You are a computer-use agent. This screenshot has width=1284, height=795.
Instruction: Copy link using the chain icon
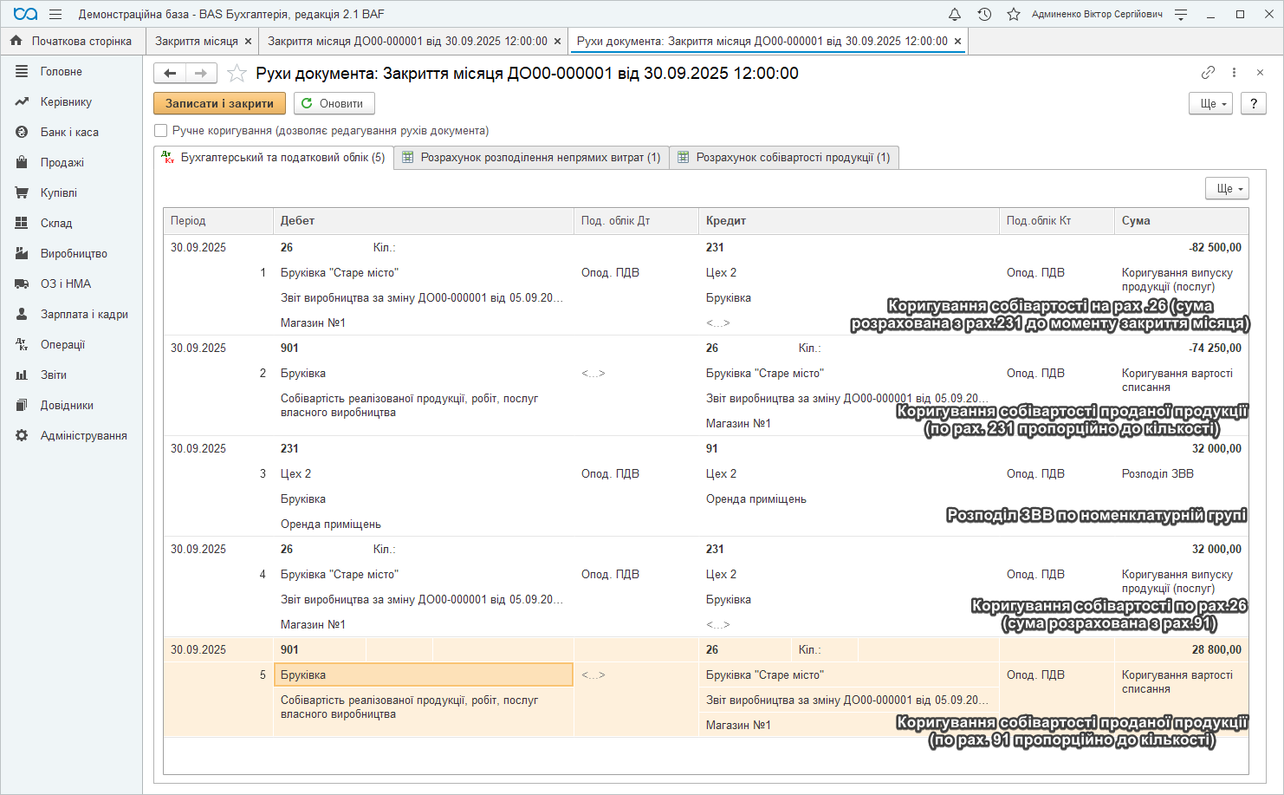click(1208, 73)
